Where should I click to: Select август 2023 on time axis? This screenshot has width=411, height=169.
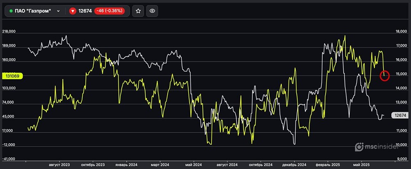coord(60,165)
